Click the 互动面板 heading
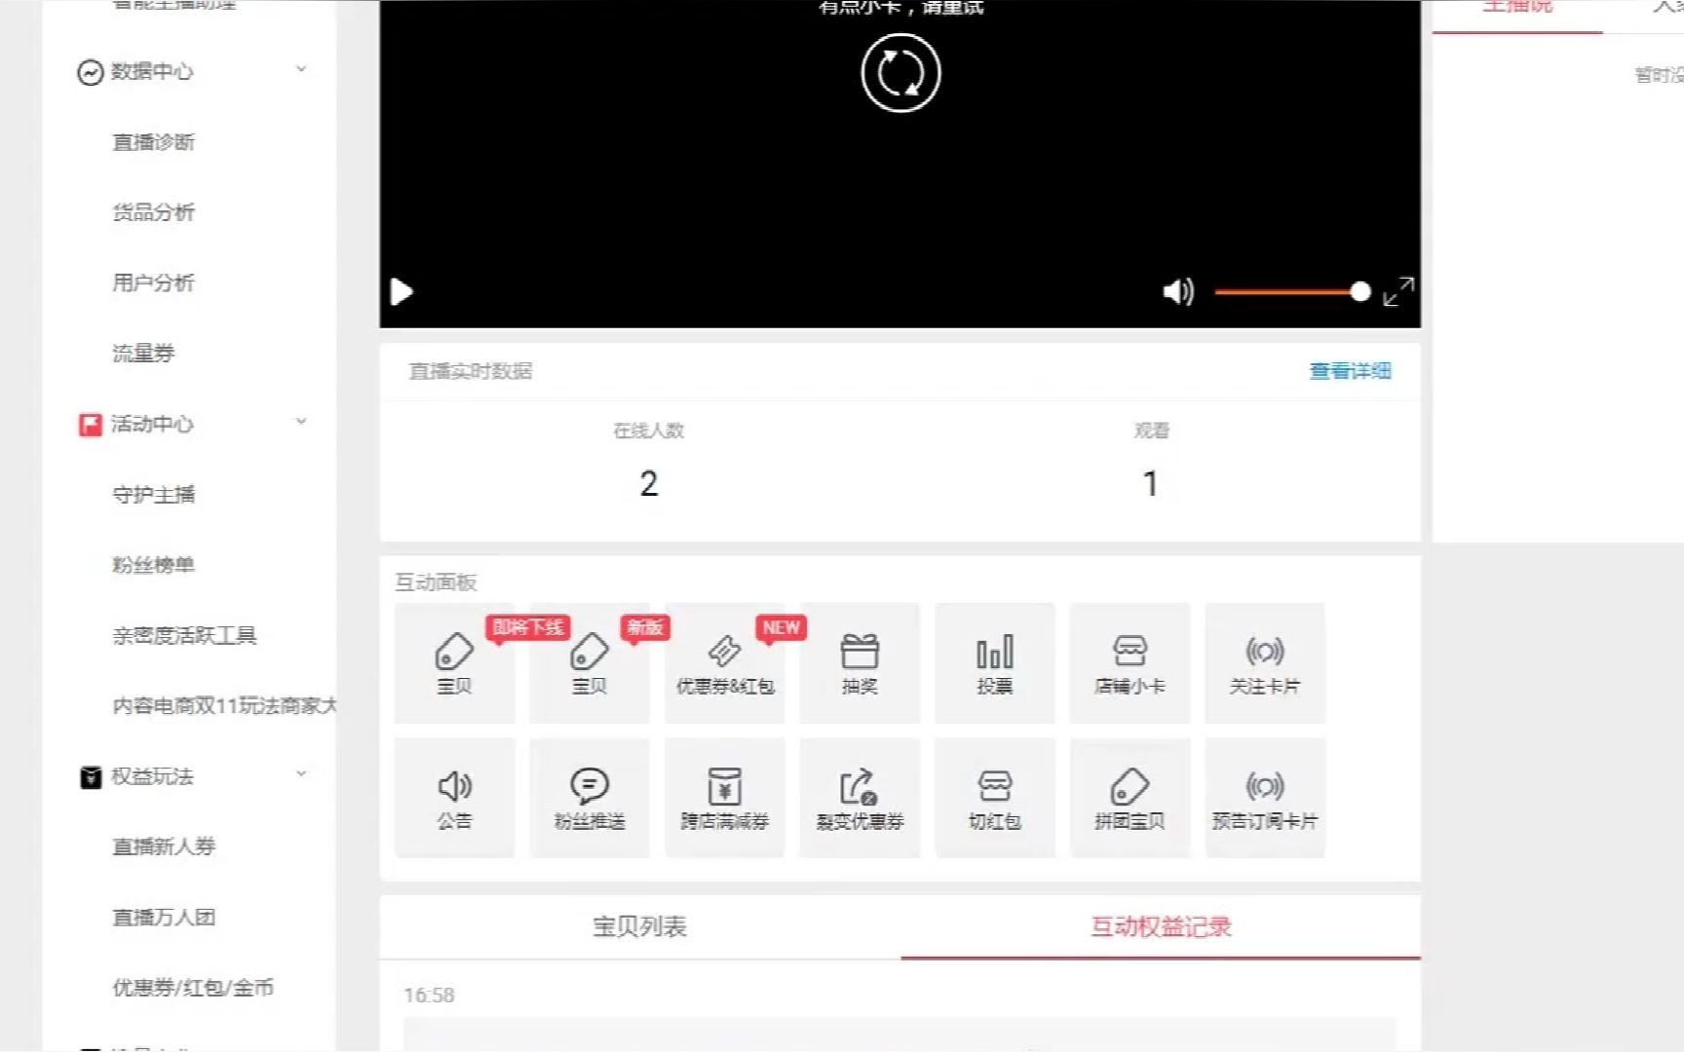The width and height of the screenshot is (1684, 1052). click(x=436, y=582)
